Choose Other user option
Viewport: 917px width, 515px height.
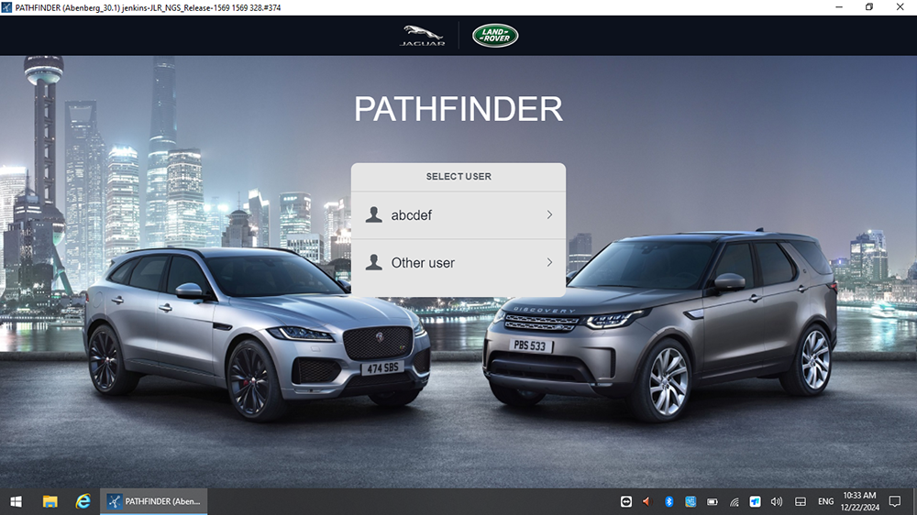pyautogui.click(x=458, y=262)
